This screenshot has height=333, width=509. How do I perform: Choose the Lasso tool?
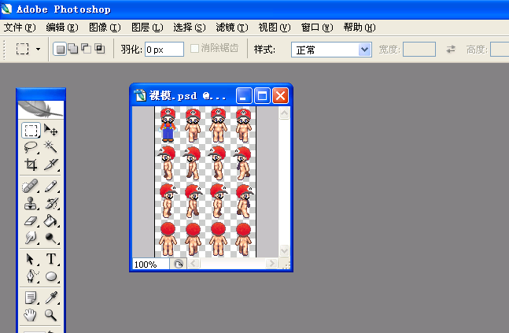[x=31, y=147]
